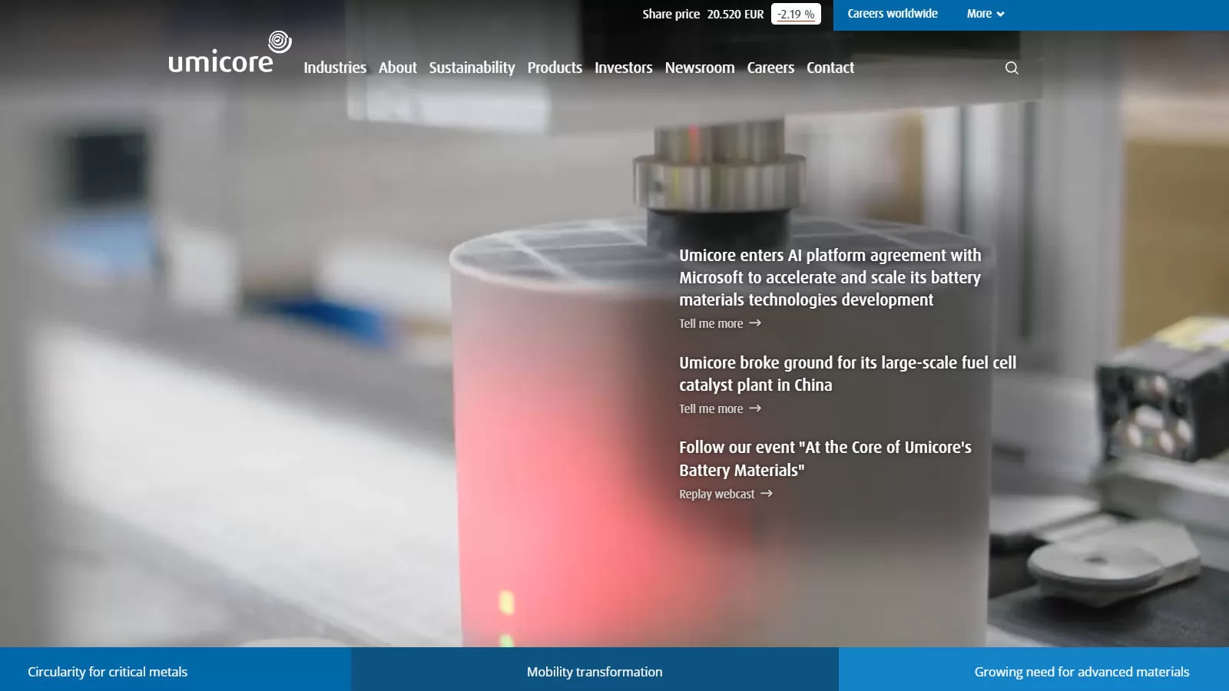The image size is (1229, 691).
Task: Open fuel cell catalyst plant China headline
Action: pos(847,373)
